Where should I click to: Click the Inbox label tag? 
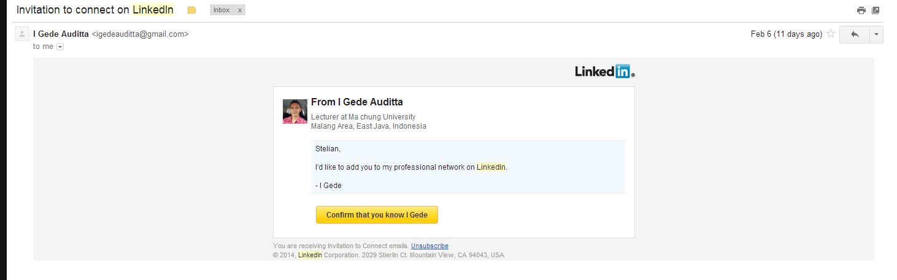pyautogui.click(x=221, y=10)
